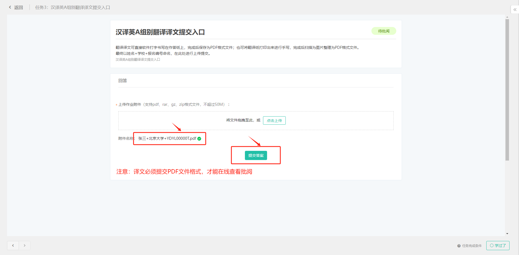519x255 pixels.
Task: Open the 任务完成条件 conditions link
Action: (472, 246)
